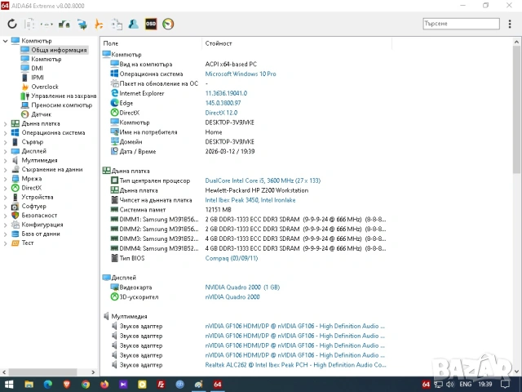Open FileZilla from the taskbar
Image resolution: width=522 pixels, height=392 pixels.
161,385
